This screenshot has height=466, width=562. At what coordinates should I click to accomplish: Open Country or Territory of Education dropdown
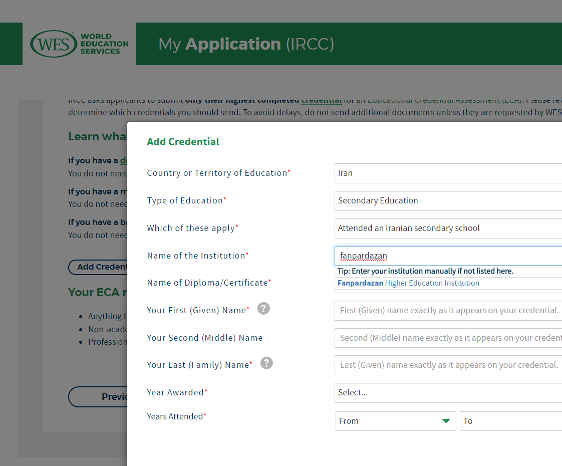[448, 173]
